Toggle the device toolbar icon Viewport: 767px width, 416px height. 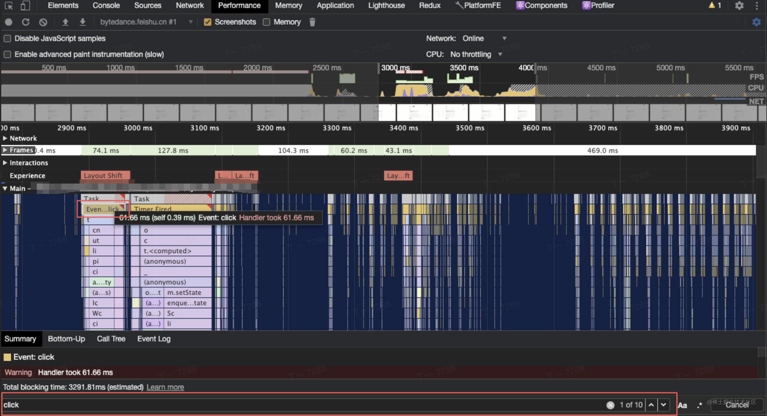coord(25,6)
